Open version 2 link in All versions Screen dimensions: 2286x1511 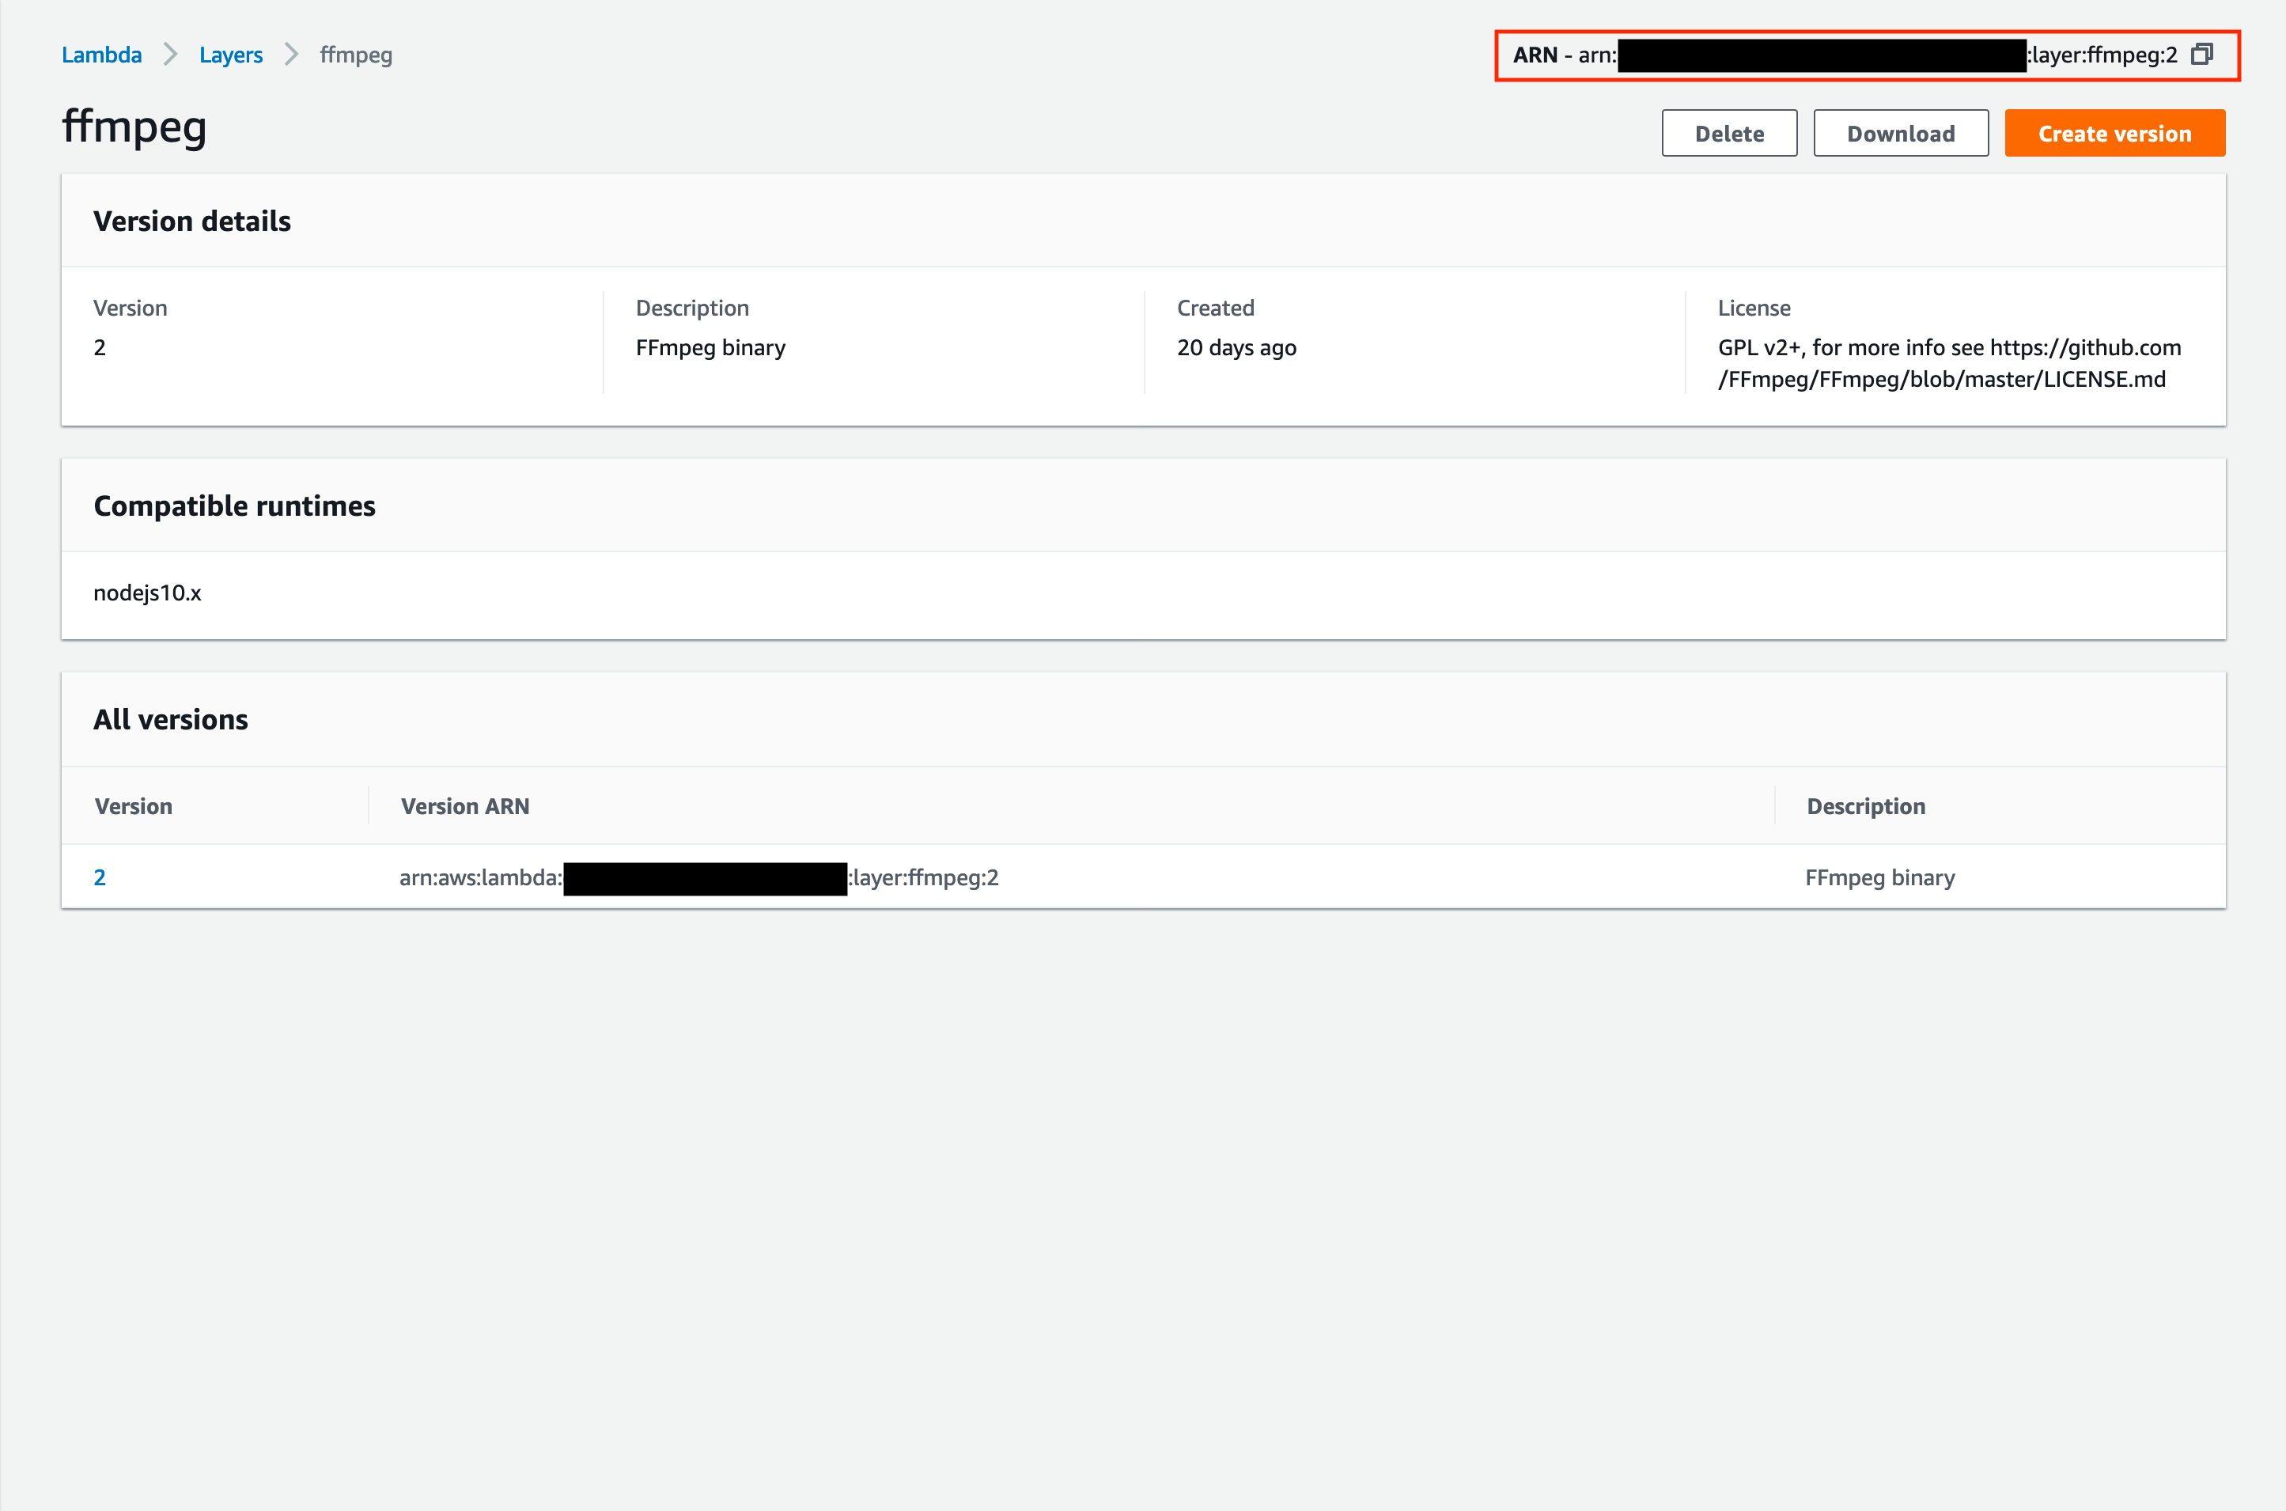click(99, 877)
